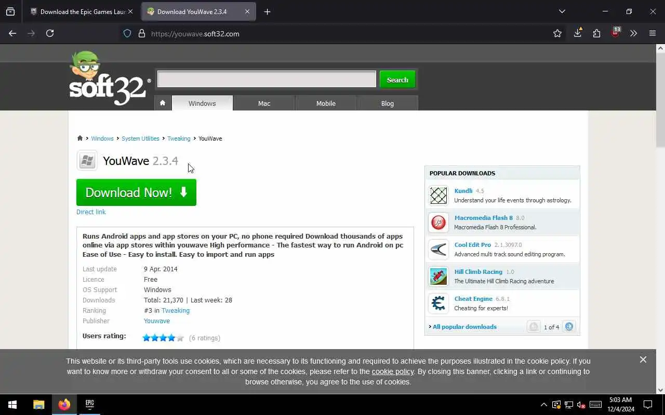The width and height of the screenshot is (665, 415).
Task: Click the Hill Climb Racing icon
Action: coord(438,276)
